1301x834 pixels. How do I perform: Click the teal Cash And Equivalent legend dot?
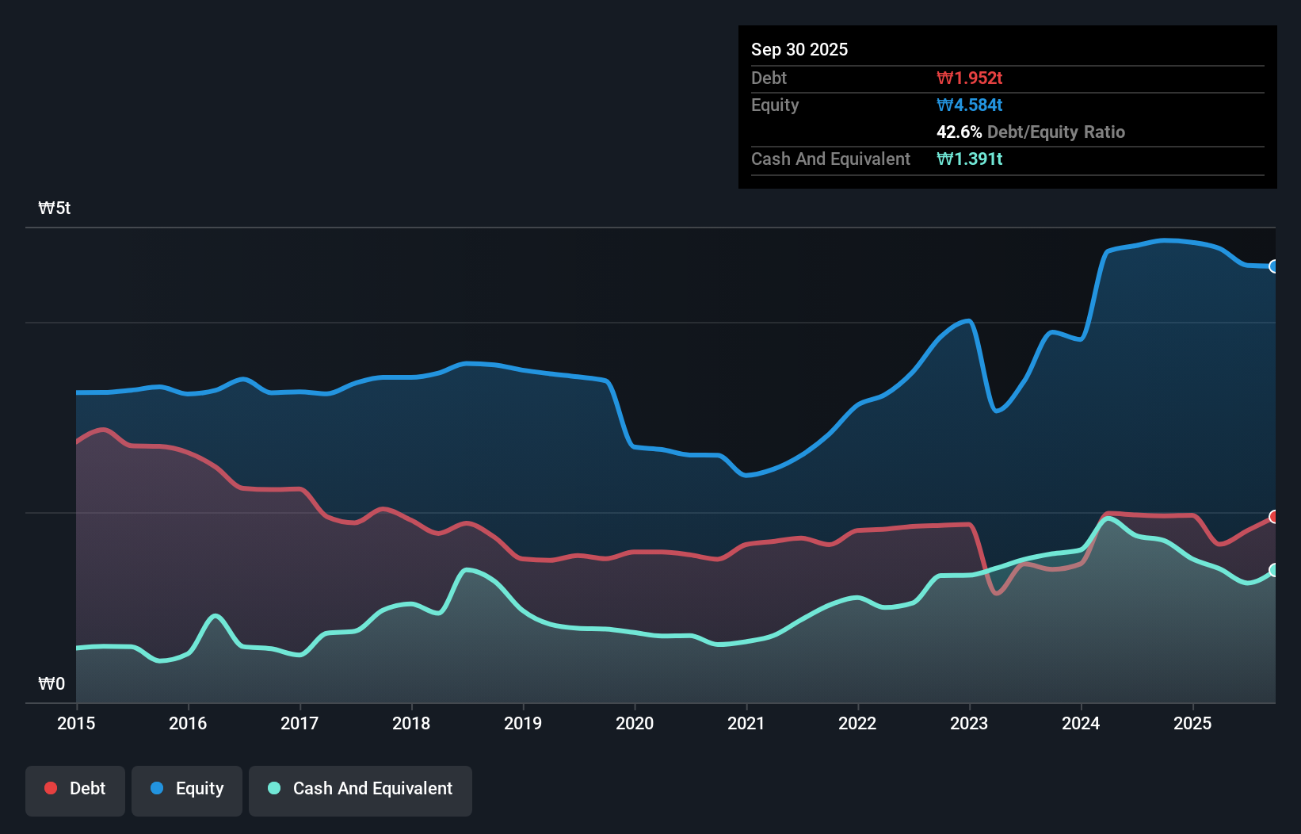pos(273,788)
